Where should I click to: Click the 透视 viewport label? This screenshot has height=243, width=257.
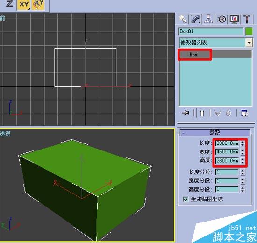point(5,134)
